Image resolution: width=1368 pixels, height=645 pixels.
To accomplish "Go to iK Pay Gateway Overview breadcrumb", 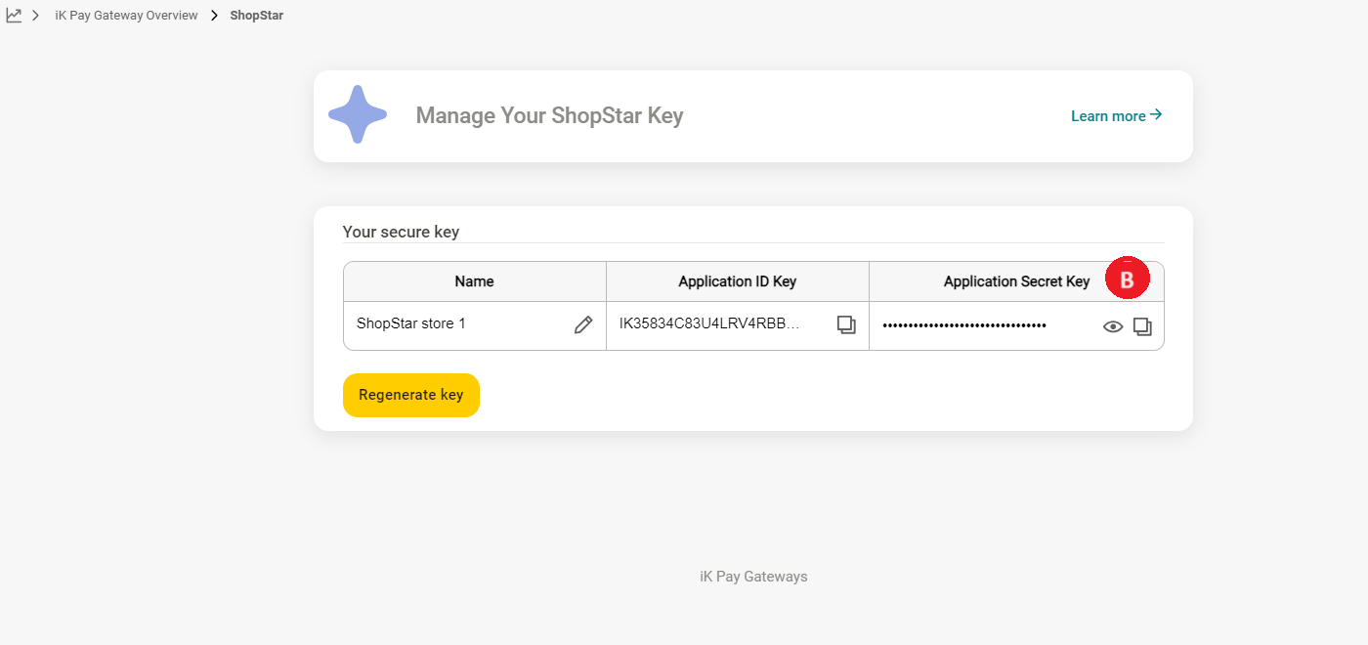I will pos(126,16).
